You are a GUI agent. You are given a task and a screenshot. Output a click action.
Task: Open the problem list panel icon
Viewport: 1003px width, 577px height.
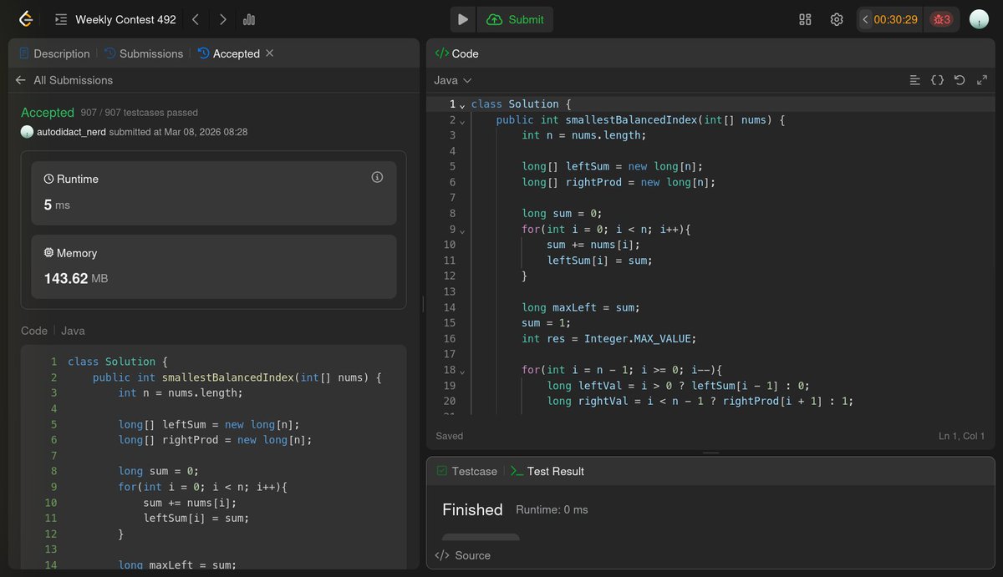pyautogui.click(x=60, y=19)
